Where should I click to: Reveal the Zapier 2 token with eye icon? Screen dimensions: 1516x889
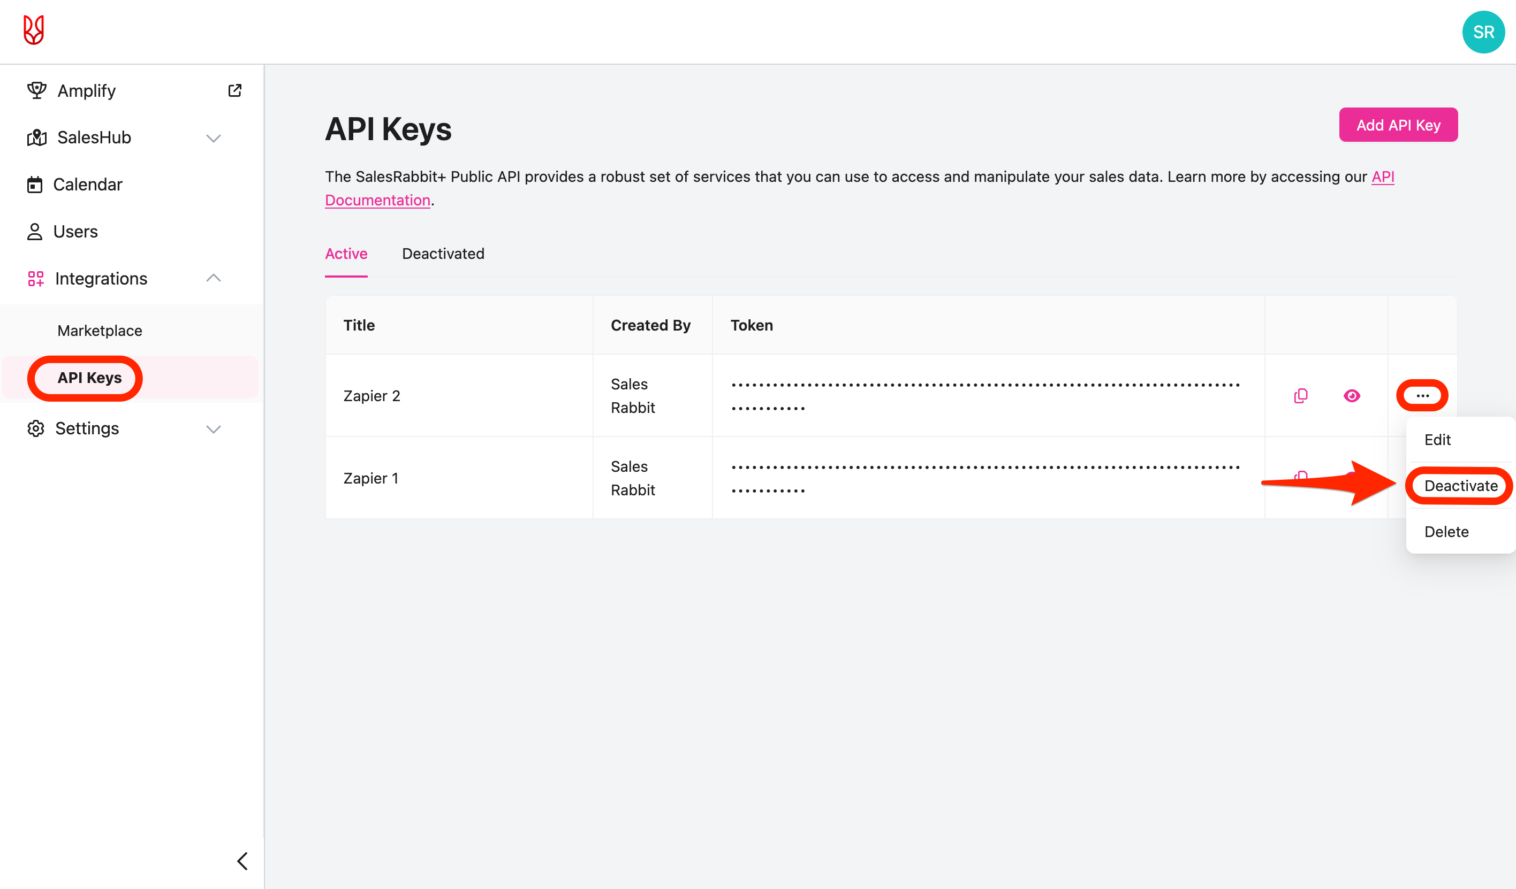(1351, 395)
